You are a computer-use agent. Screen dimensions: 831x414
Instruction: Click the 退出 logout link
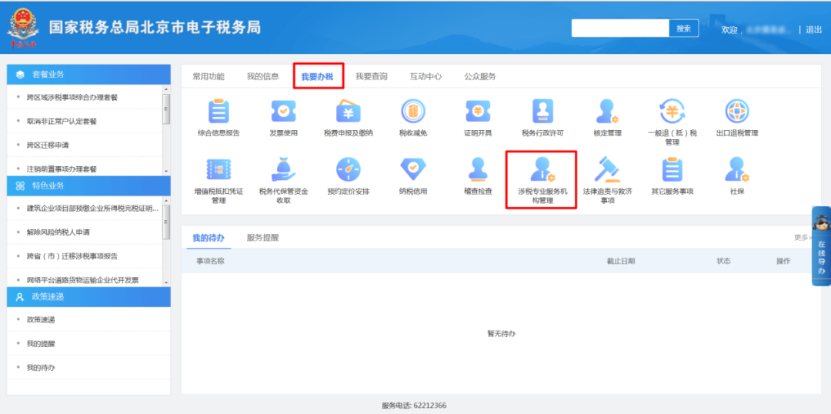[813, 30]
